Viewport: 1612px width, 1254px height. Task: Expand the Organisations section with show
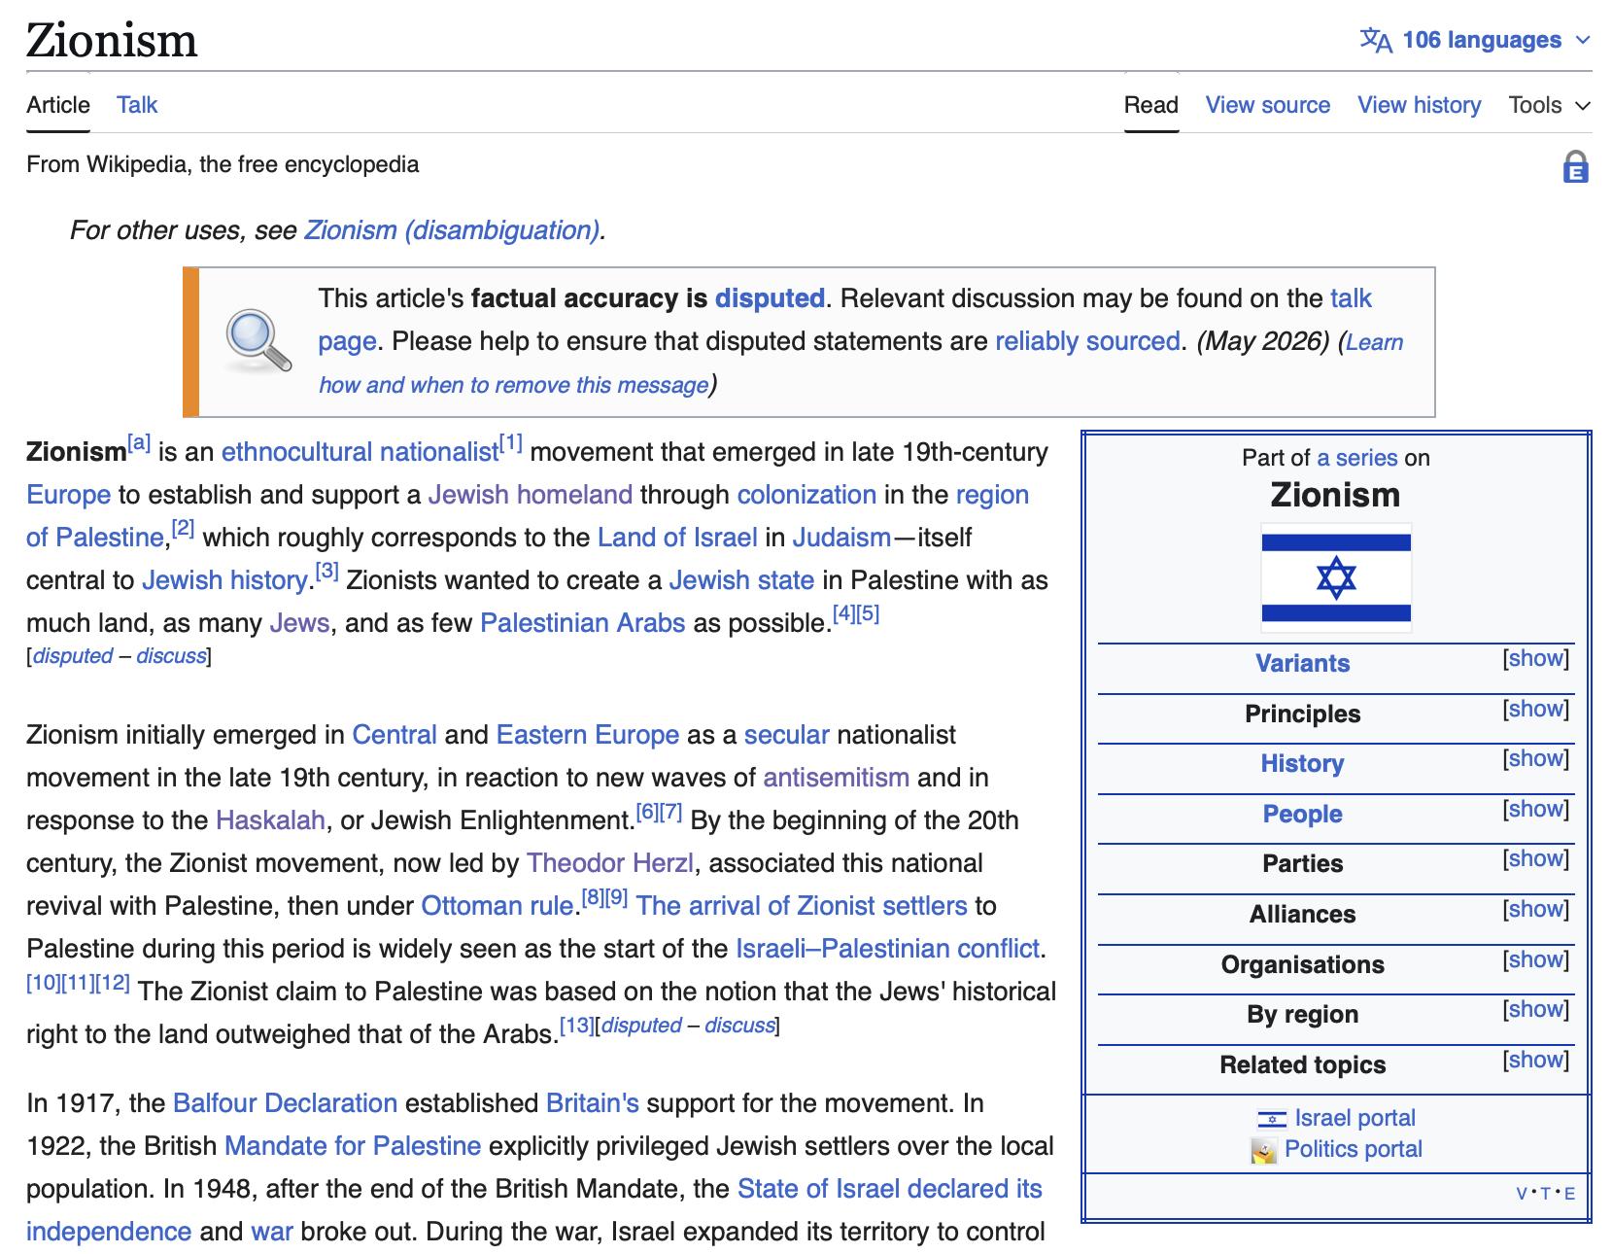(1535, 960)
